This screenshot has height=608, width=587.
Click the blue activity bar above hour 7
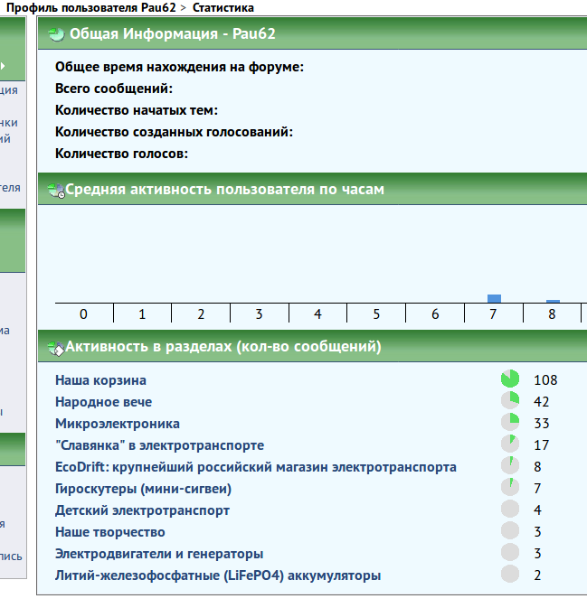click(x=494, y=298)
